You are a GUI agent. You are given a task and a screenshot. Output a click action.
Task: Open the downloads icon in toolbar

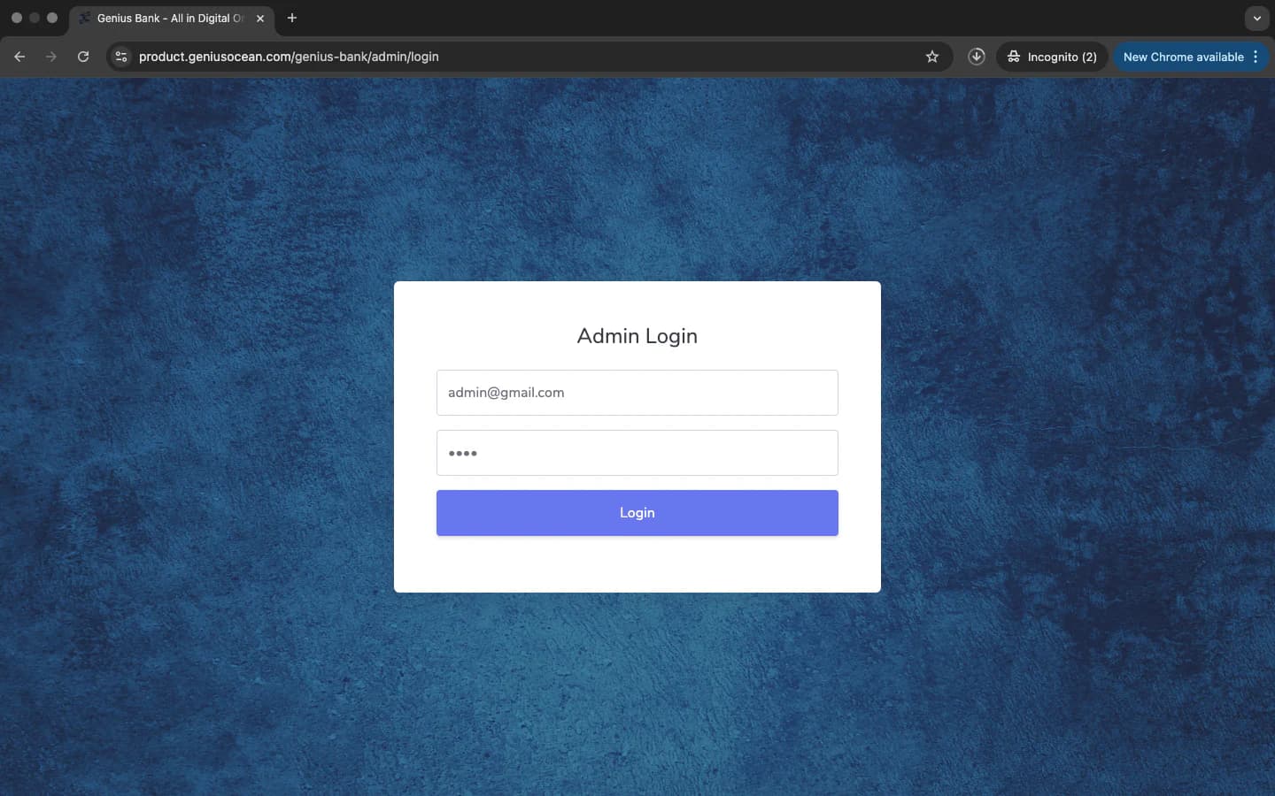(977, 57)
